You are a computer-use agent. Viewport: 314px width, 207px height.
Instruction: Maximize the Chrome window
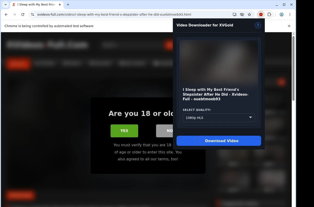point(284,5)
